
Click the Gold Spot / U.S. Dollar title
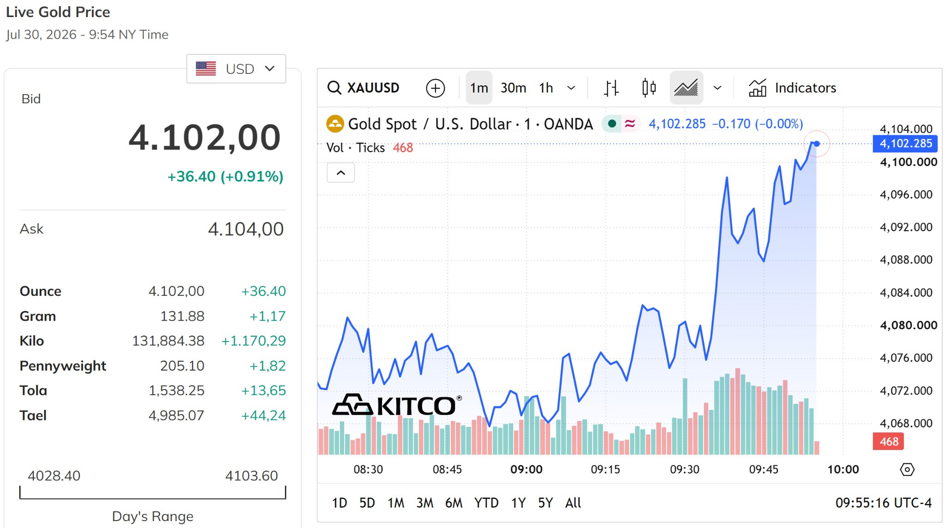470,124
